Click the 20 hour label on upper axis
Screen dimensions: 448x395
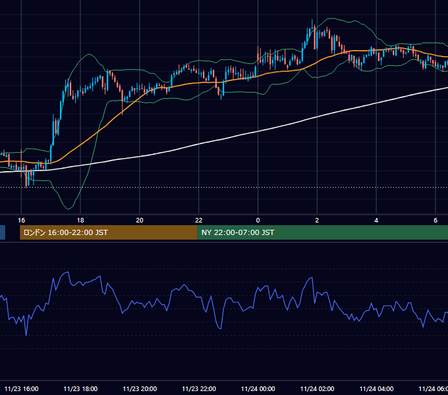[140, 221]
